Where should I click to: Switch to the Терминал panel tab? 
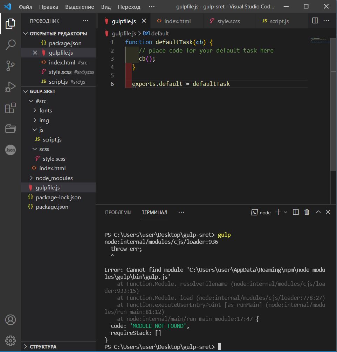click(x=154, y=212)
